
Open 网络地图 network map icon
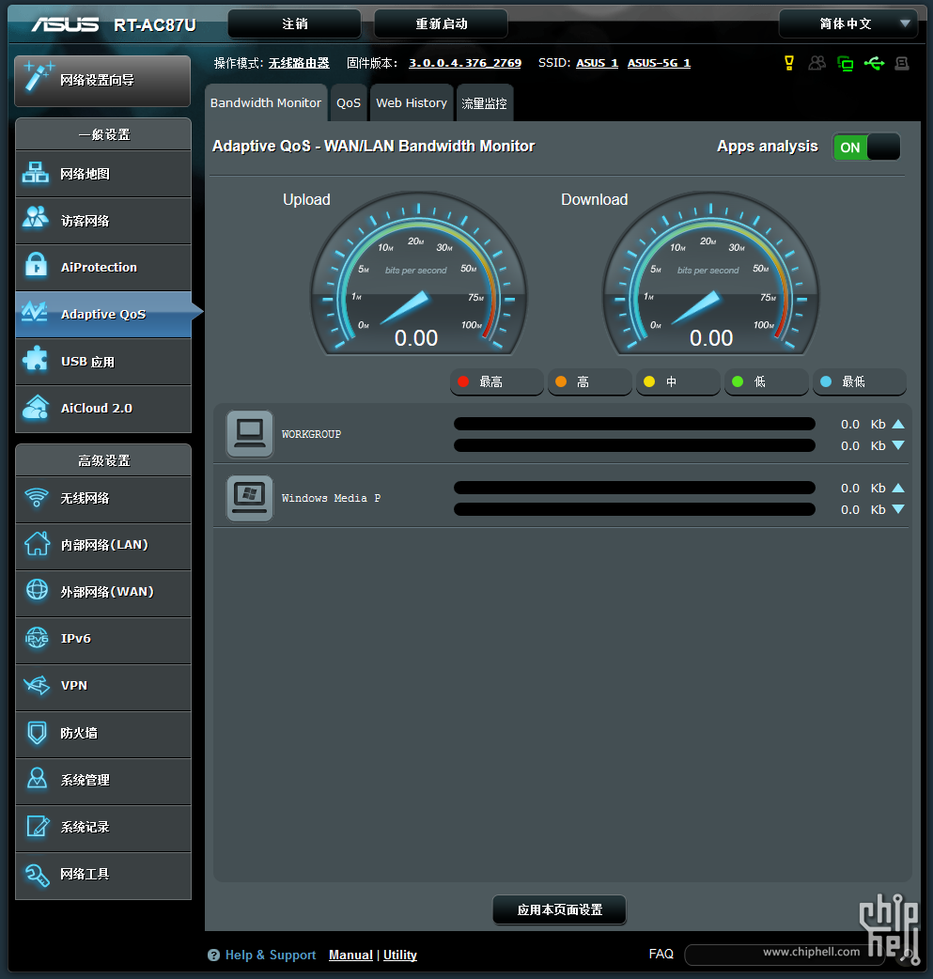(36, 173)
